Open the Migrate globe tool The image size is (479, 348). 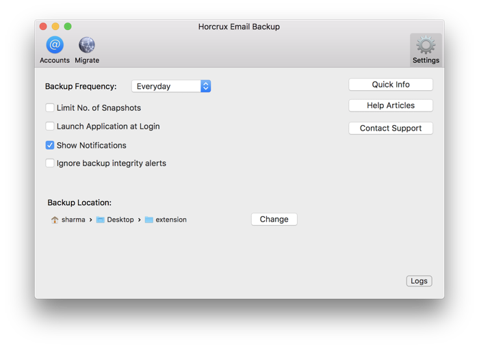(87, 50)
